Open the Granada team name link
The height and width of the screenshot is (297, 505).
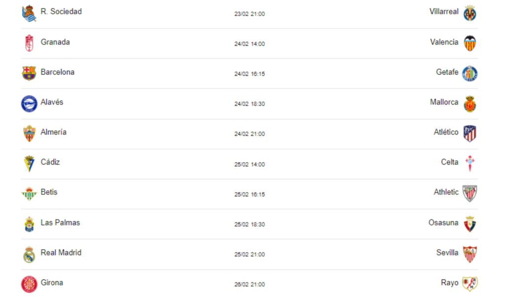pyautogui.click(x=55, y=42)
